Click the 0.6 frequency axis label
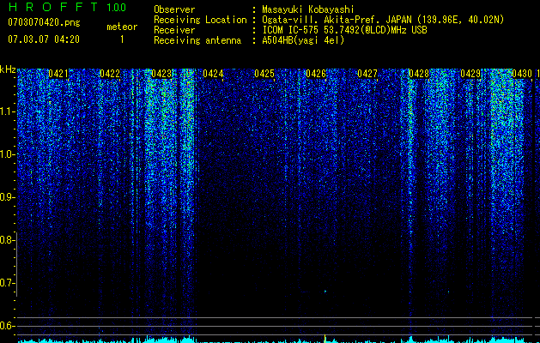The height and width of the screenshot is (343, 540). click(7, 326)
